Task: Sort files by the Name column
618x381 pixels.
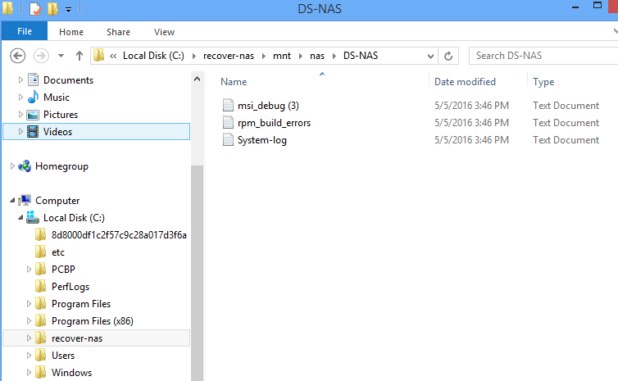Action: (234, 82)
